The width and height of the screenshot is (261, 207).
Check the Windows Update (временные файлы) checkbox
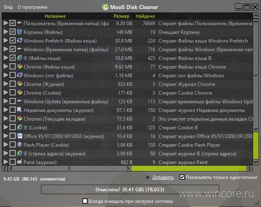pyautogui.click(x=12, y=101)
